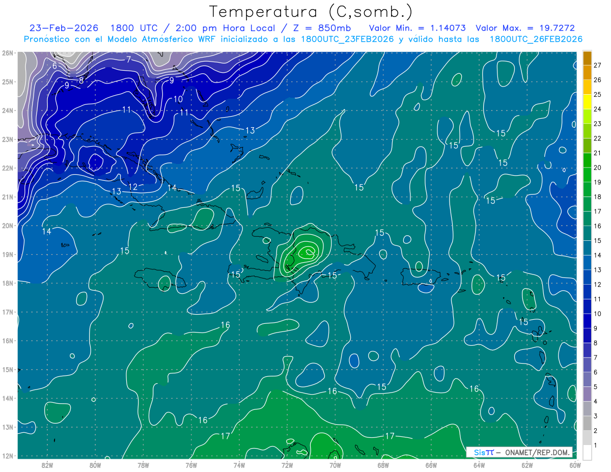Click the latitude axis label "26N"
This screenshot has height=472, width=611.
coord(7,52)
